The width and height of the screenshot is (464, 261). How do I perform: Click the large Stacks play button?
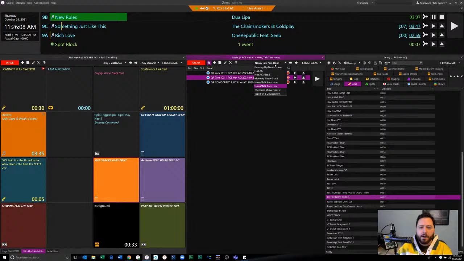tap(317, 79)
